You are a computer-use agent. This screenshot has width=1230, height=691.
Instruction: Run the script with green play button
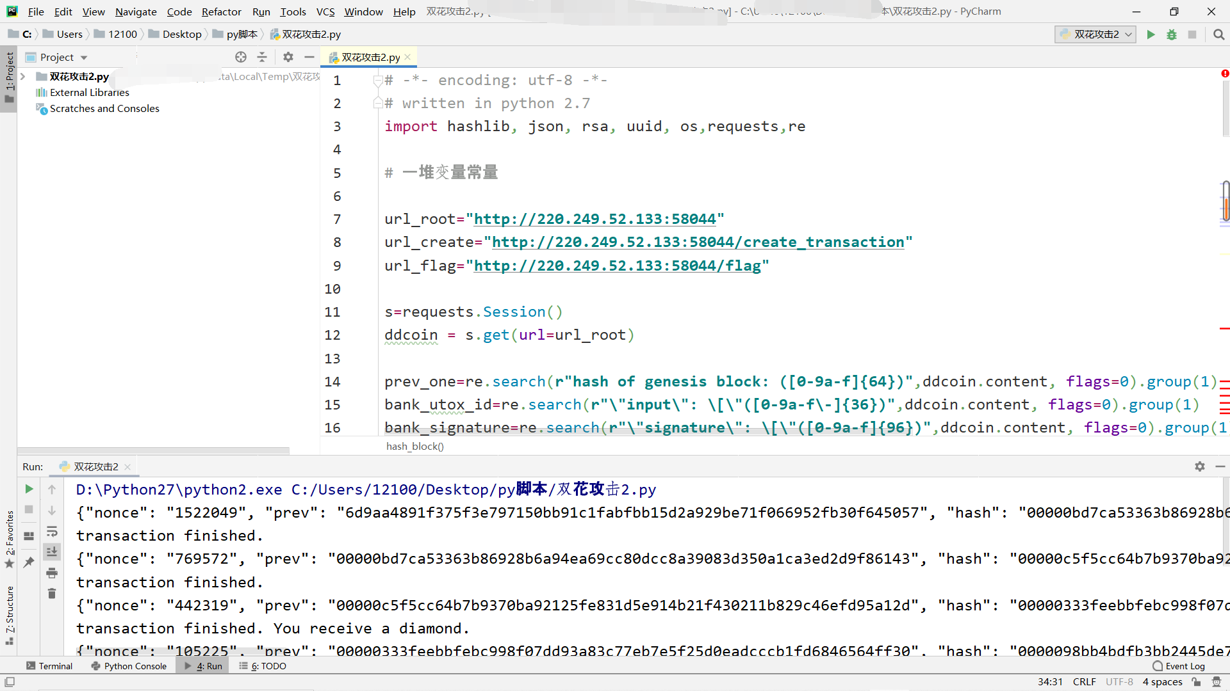tap(1151, 35)
